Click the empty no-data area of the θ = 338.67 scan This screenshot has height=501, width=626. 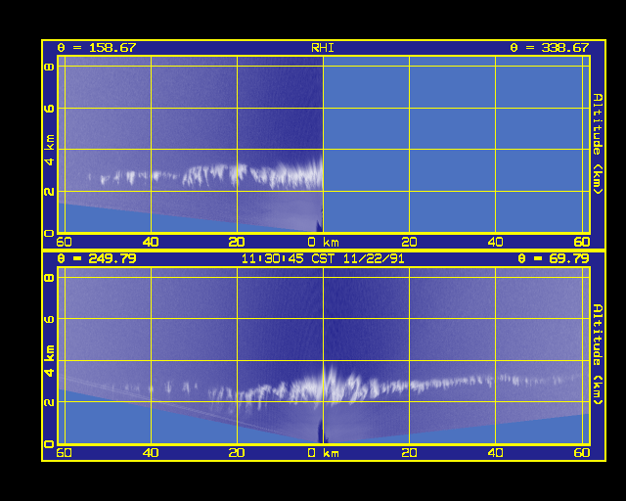coord(457,145)
